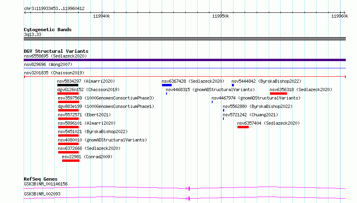Click the nsv6356318 (Sedlazeck2020) label
The image size is (357, 203).
tap(301, 90)
